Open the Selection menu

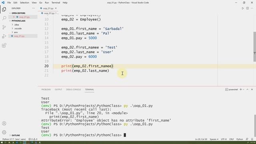tap(24, 3)
